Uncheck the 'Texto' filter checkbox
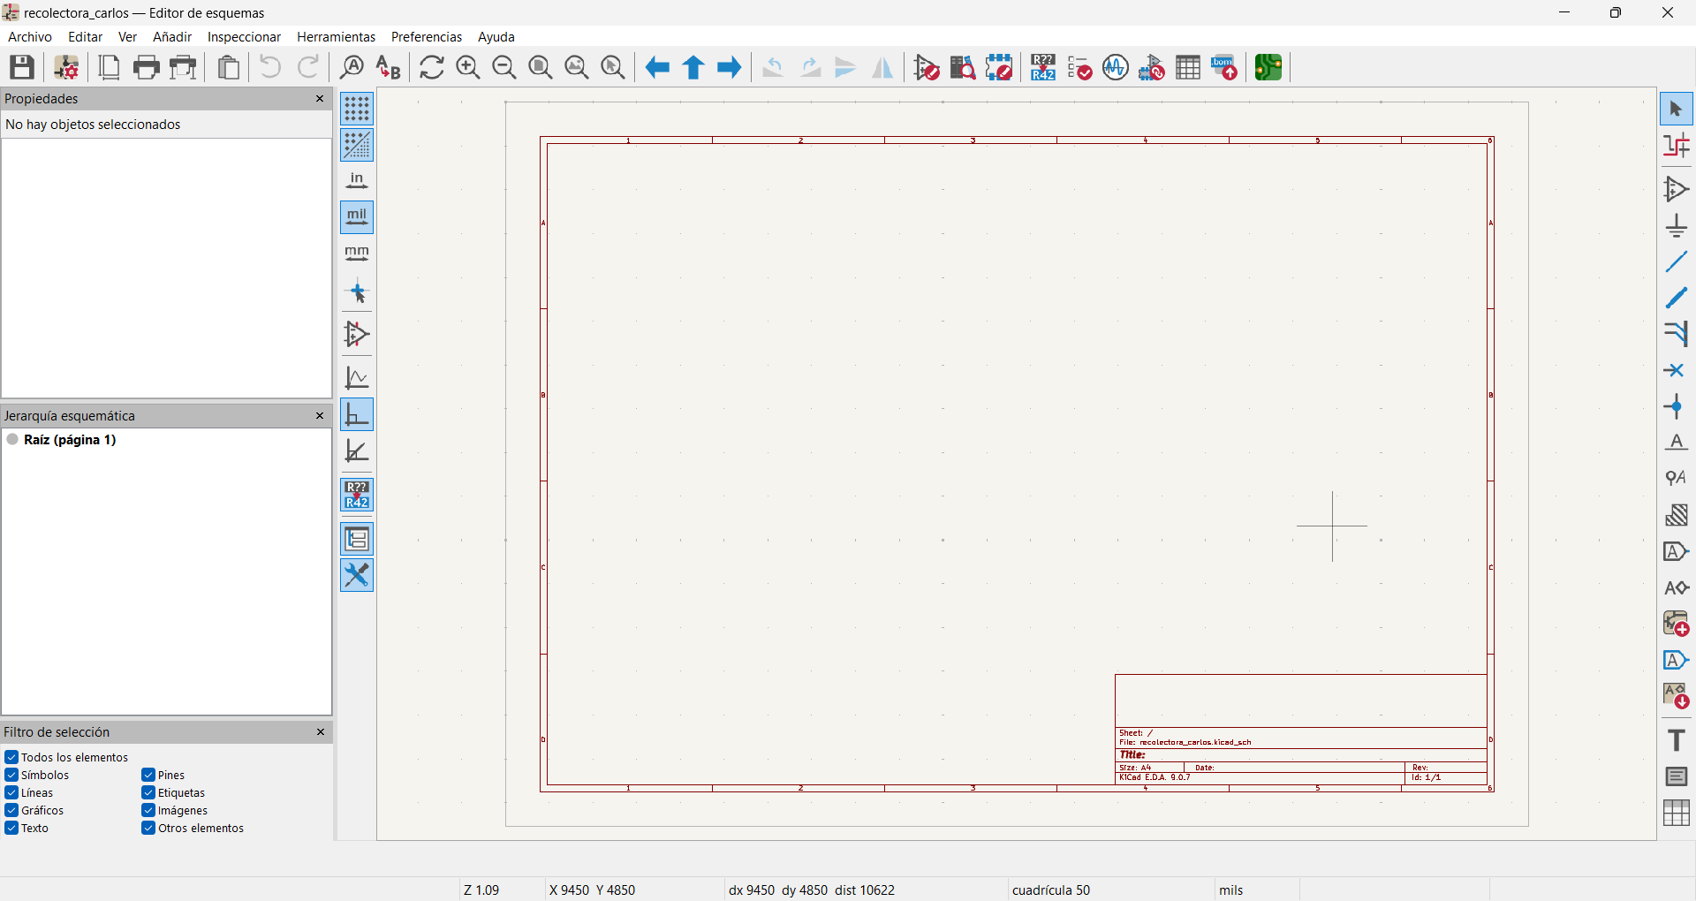Screen dimensions: 1696x901 point(11,828)
